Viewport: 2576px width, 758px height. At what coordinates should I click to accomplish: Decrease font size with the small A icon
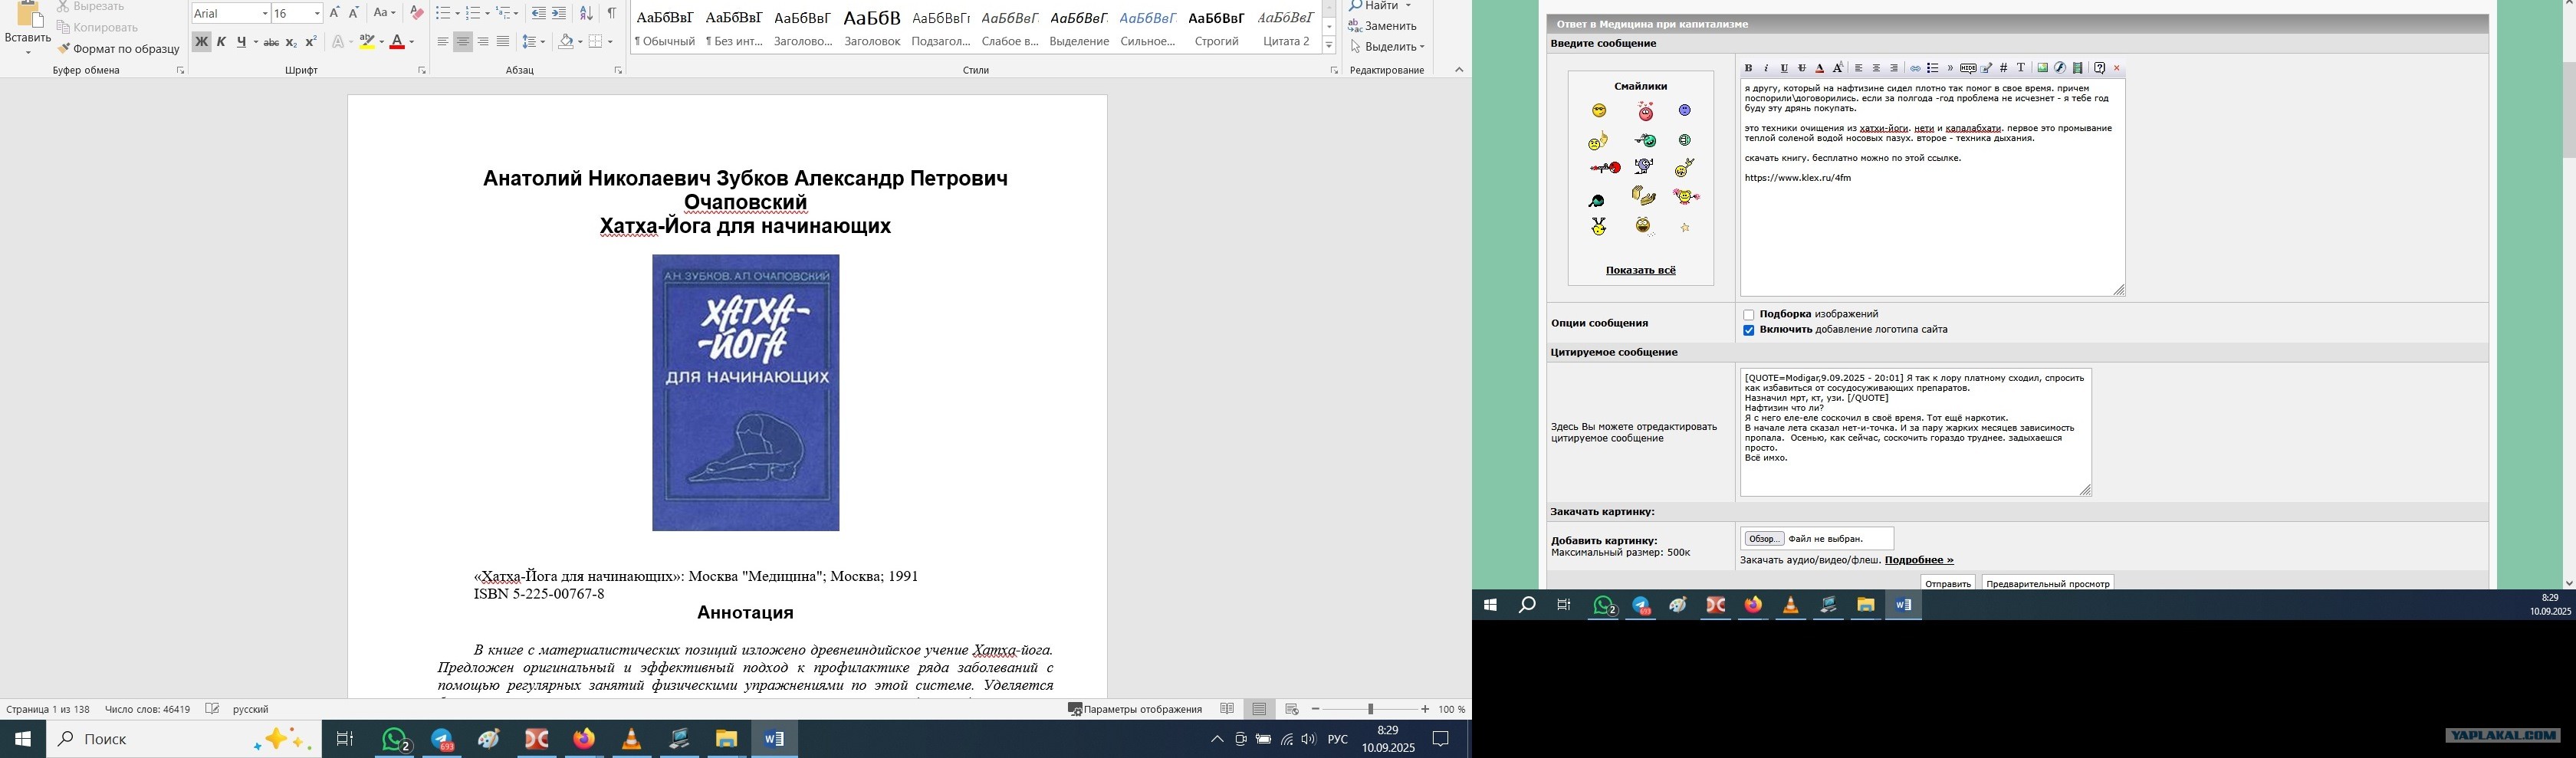[354, 13]
